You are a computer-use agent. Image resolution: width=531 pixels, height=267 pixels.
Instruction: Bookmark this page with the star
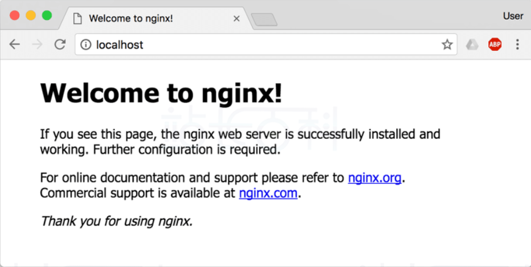point(447,44)
